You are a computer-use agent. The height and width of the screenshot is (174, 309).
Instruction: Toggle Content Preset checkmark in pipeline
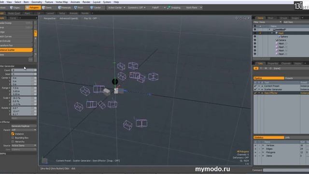tap(255, 86)
